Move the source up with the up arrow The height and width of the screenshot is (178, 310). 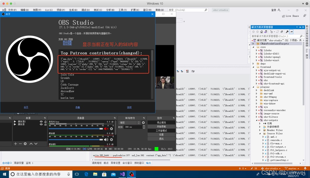click(31, 144)
